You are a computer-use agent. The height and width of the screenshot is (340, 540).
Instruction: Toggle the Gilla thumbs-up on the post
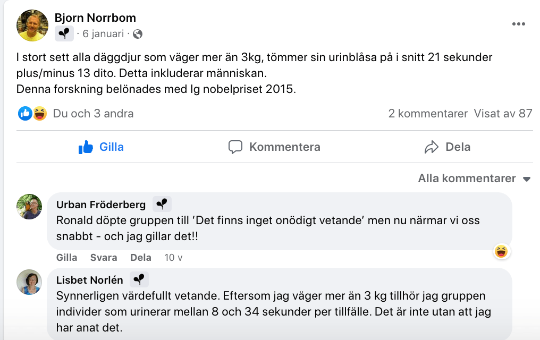pos(101,147)
